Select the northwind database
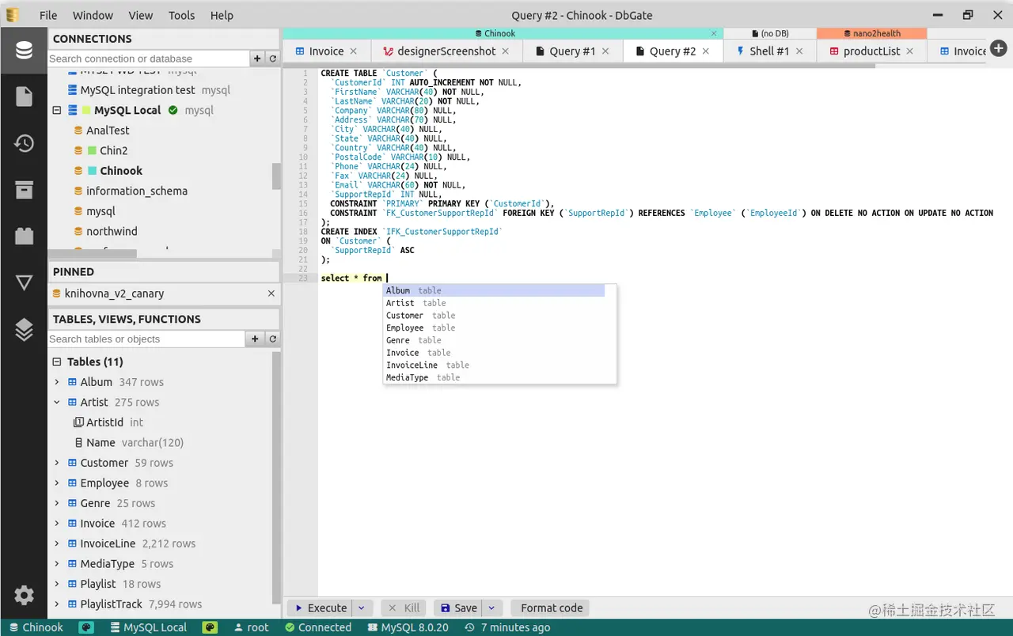The width and height of the screenshot is (1013, 636). coord(112,231)
